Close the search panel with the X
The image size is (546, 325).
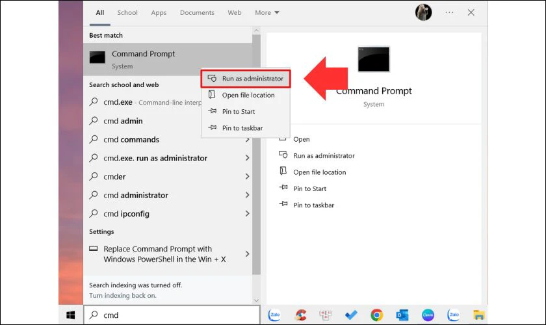click(x=471, y=12)
